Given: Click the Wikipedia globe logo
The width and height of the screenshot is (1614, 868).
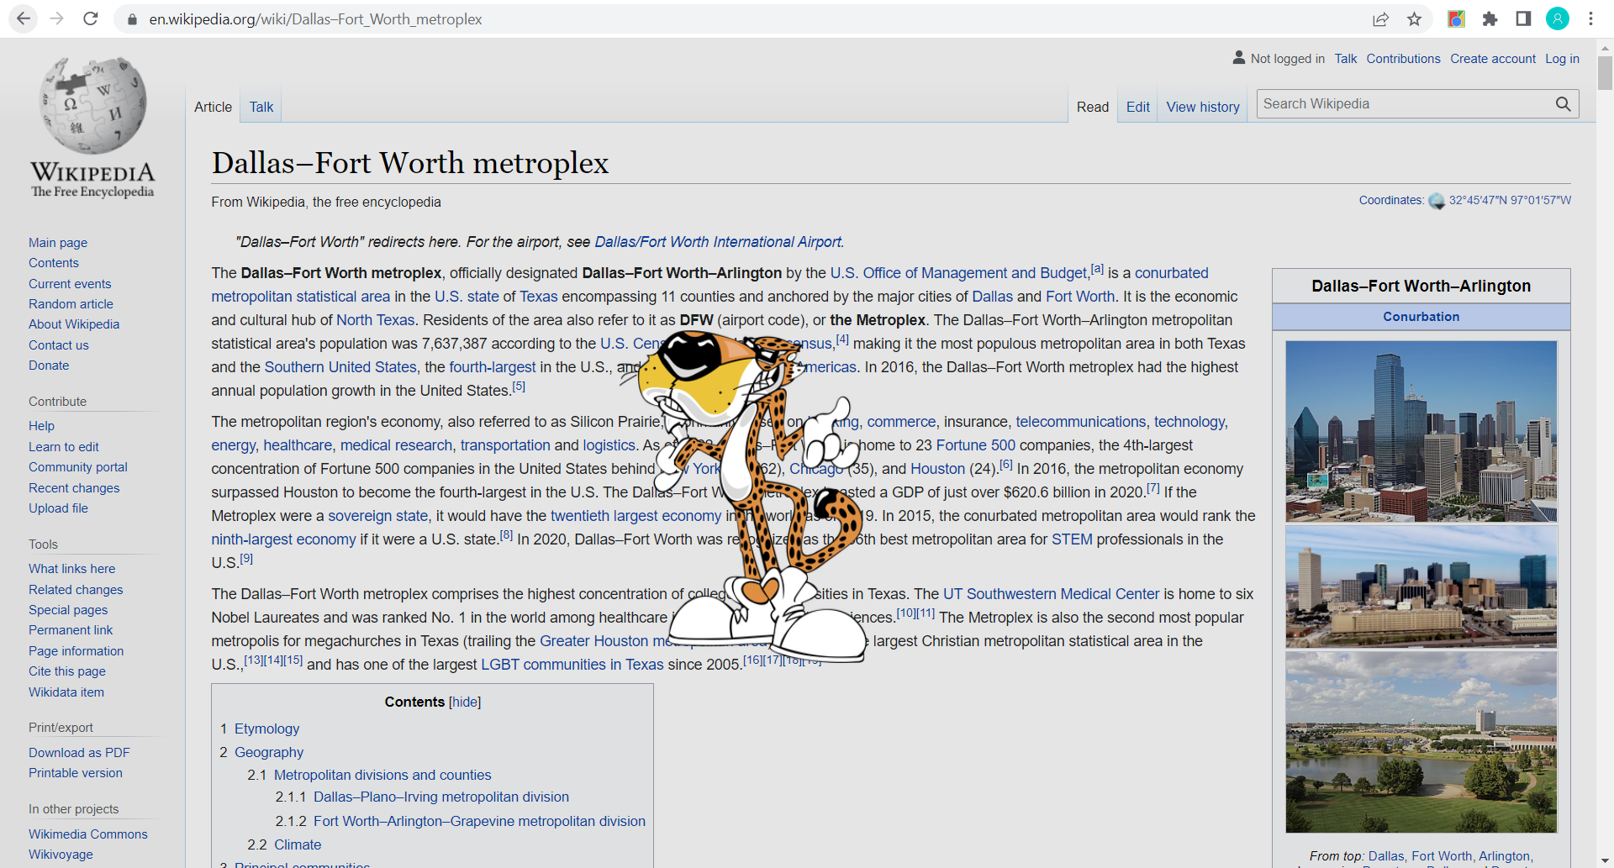Looking at the screenshot, I should (92, 105).
